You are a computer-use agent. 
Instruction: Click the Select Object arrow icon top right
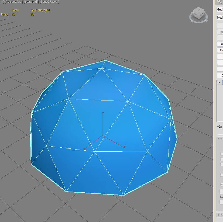(219, 2)
